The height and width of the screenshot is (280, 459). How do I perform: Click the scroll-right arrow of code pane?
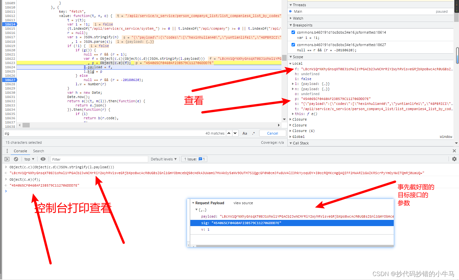(278, 125)
